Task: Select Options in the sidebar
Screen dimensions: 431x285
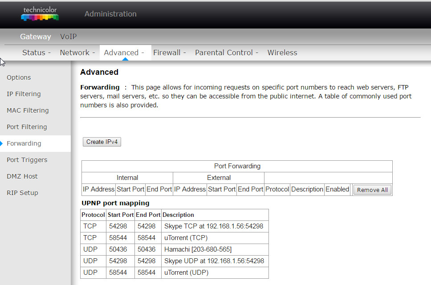Action: point(19,77)
